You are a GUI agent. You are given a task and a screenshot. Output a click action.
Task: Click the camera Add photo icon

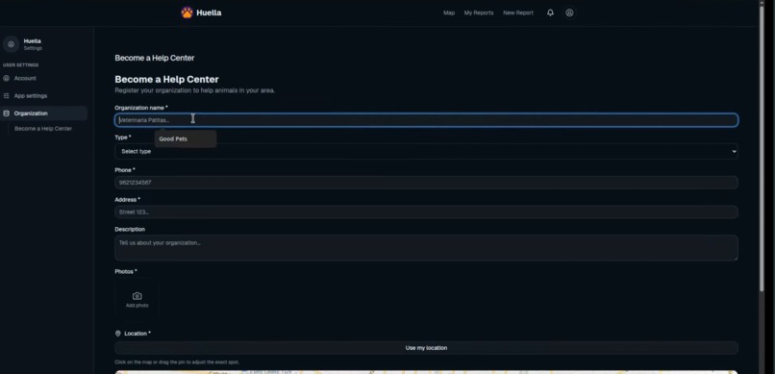coord(137,296)
